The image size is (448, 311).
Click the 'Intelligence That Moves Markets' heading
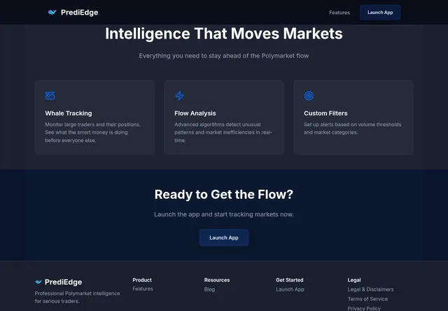pos(224,34)
